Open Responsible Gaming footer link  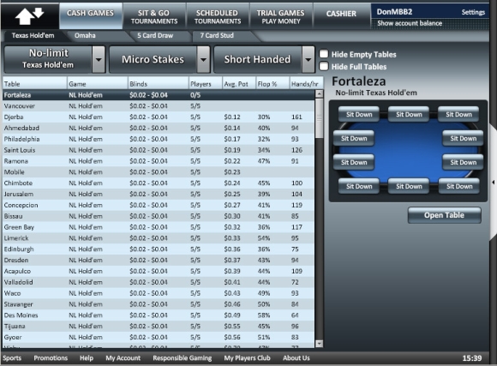click(183, 358)
